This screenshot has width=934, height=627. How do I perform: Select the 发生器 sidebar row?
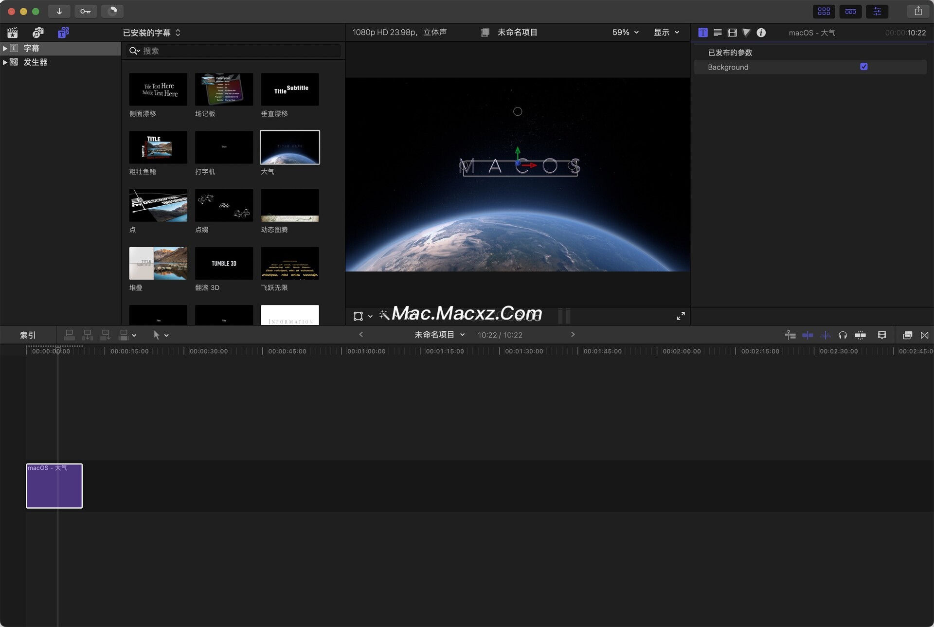tap(60, 62)
